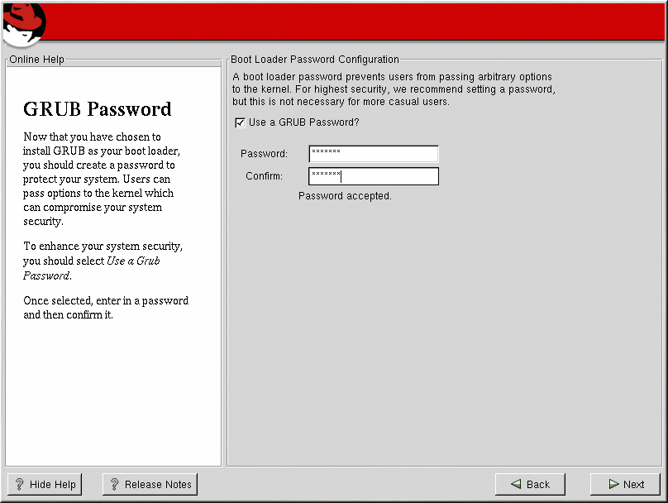Click the right arrow icon on Next

click(614, 484)
